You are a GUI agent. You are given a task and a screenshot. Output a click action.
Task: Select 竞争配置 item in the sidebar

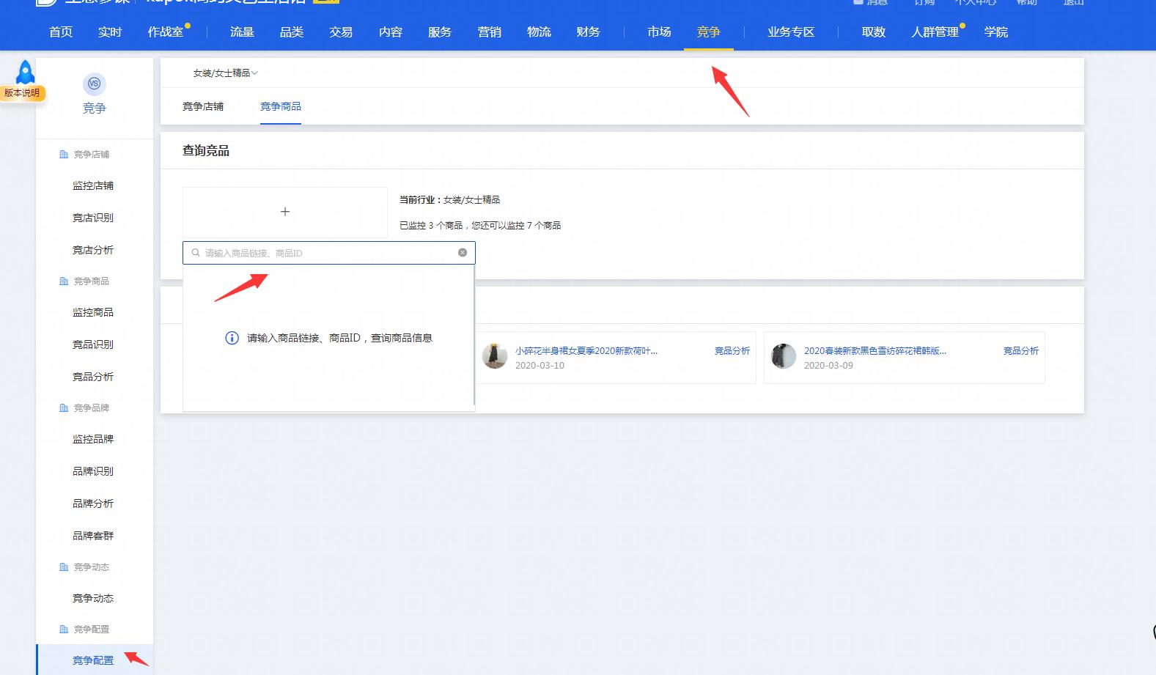click(93, 661)
